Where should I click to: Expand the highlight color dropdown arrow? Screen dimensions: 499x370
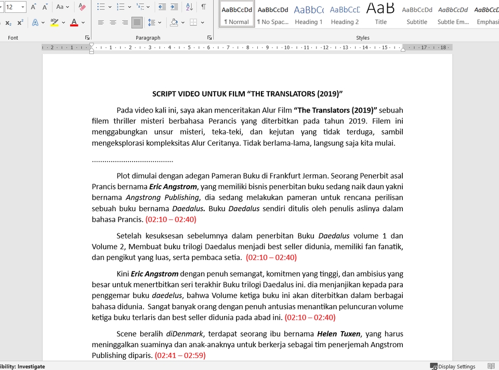(x=63, y=22)
